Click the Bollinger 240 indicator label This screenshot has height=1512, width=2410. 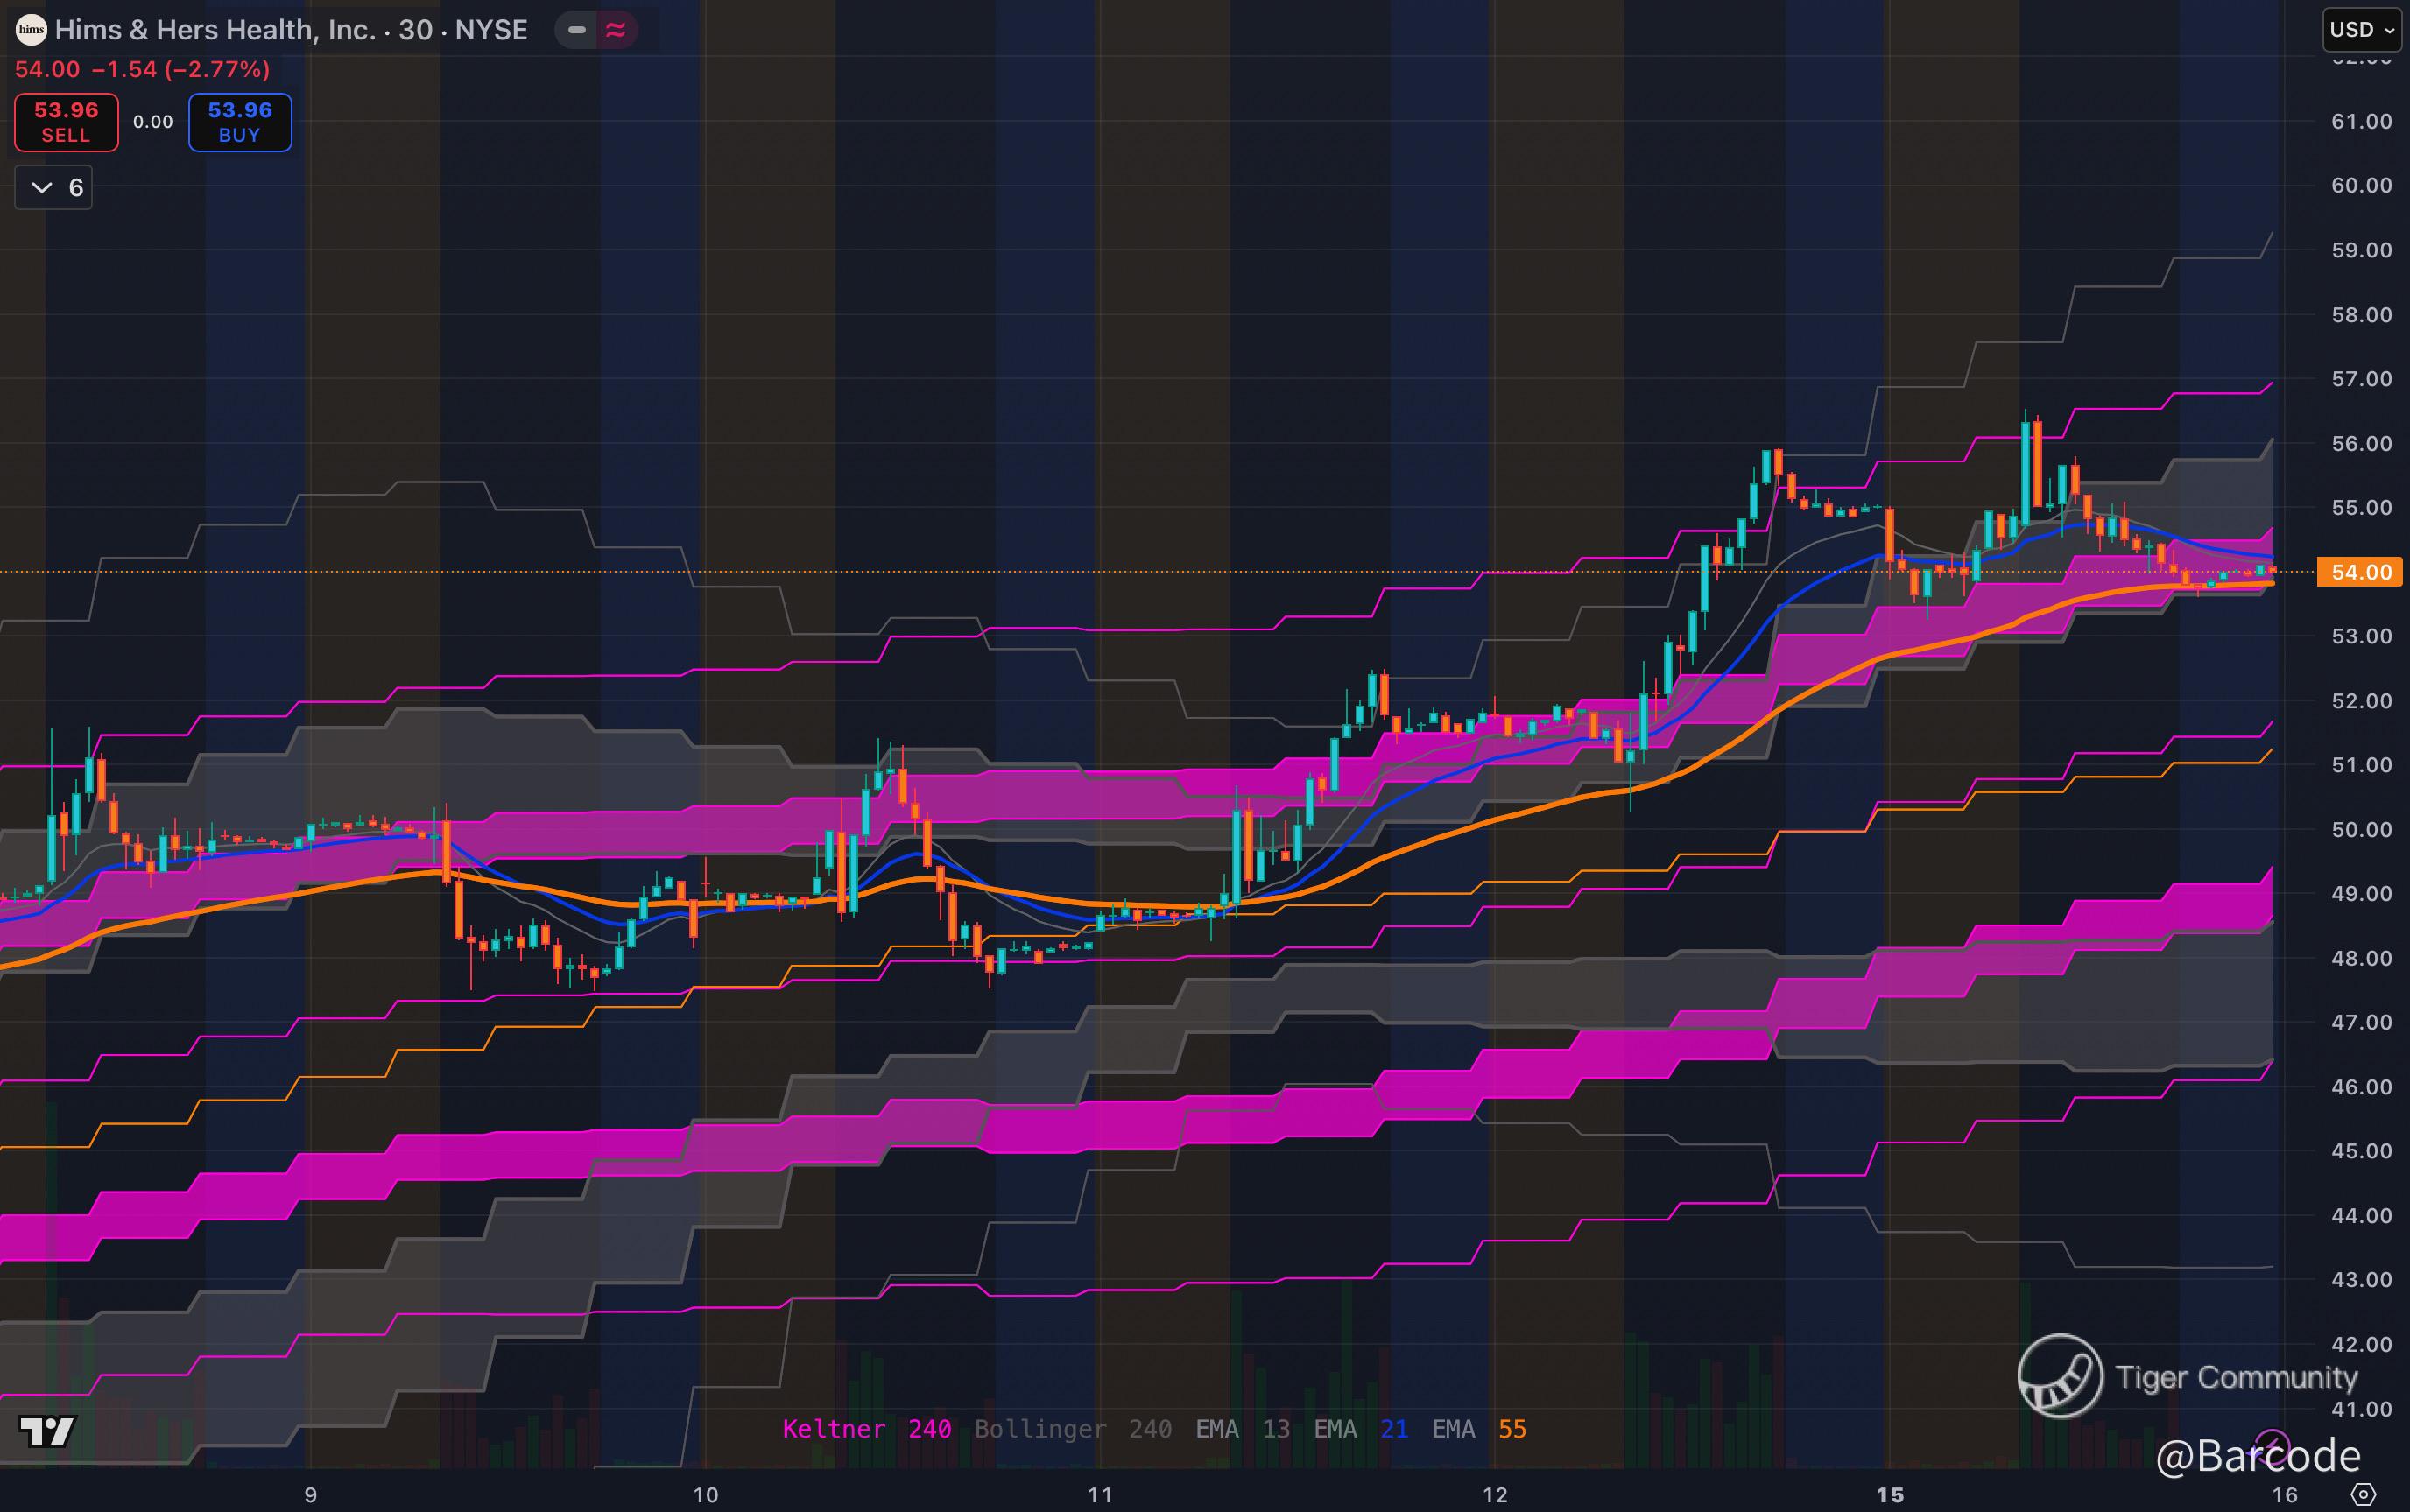[x=1072, y=1429]
